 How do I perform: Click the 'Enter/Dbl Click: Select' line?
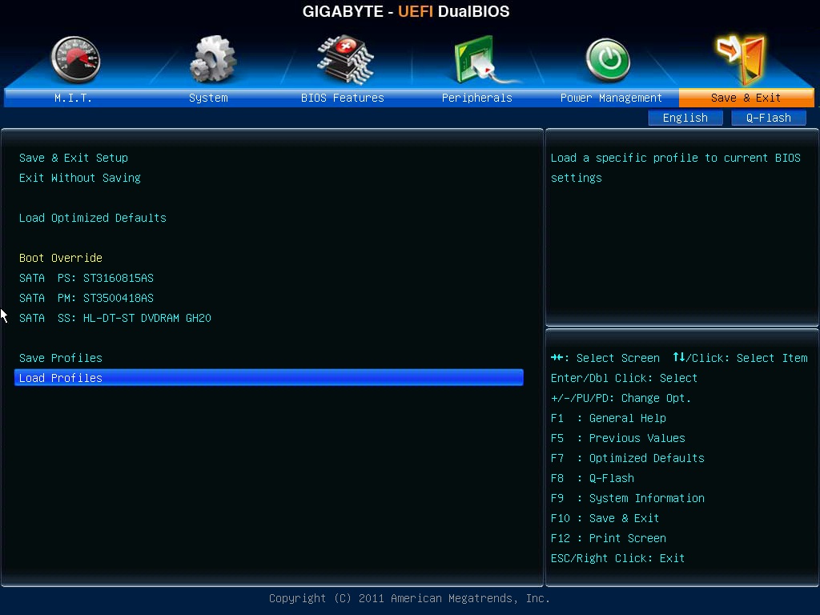click(624, 378)
